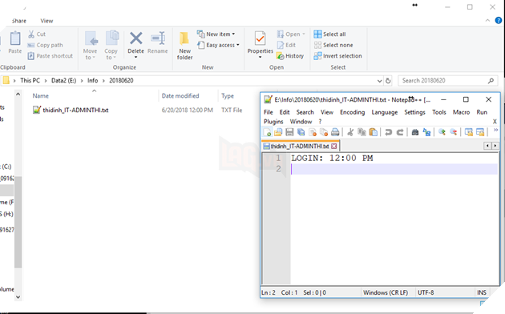Close the thidinh_IT-ADMINTHI.txt tab with red X
This screenshot has width=505, height=314.
point(334,146)
